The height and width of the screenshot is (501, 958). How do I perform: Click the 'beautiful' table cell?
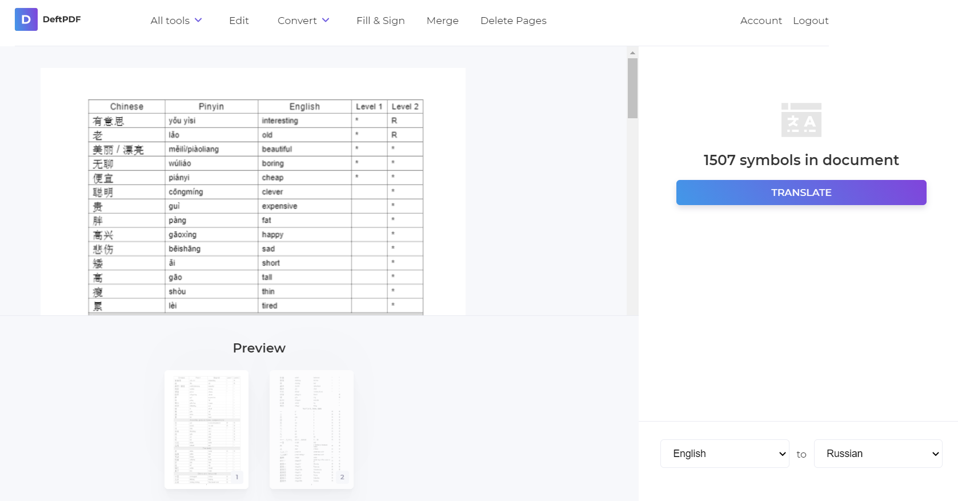[x=304, y=149]
